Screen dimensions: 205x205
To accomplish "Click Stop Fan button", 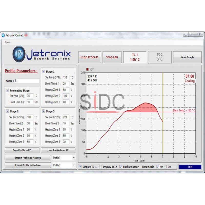I will tap(112, 57).
